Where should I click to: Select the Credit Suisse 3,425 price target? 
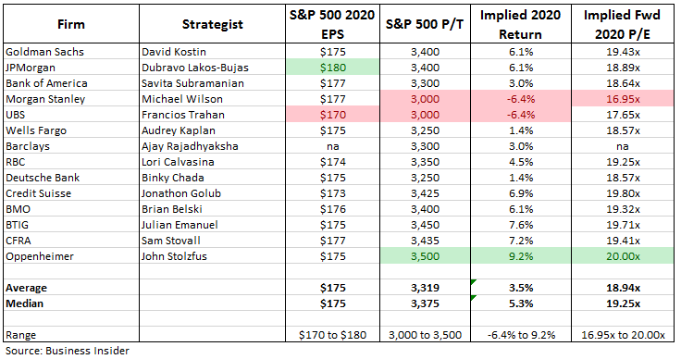[x=426, y=193]
